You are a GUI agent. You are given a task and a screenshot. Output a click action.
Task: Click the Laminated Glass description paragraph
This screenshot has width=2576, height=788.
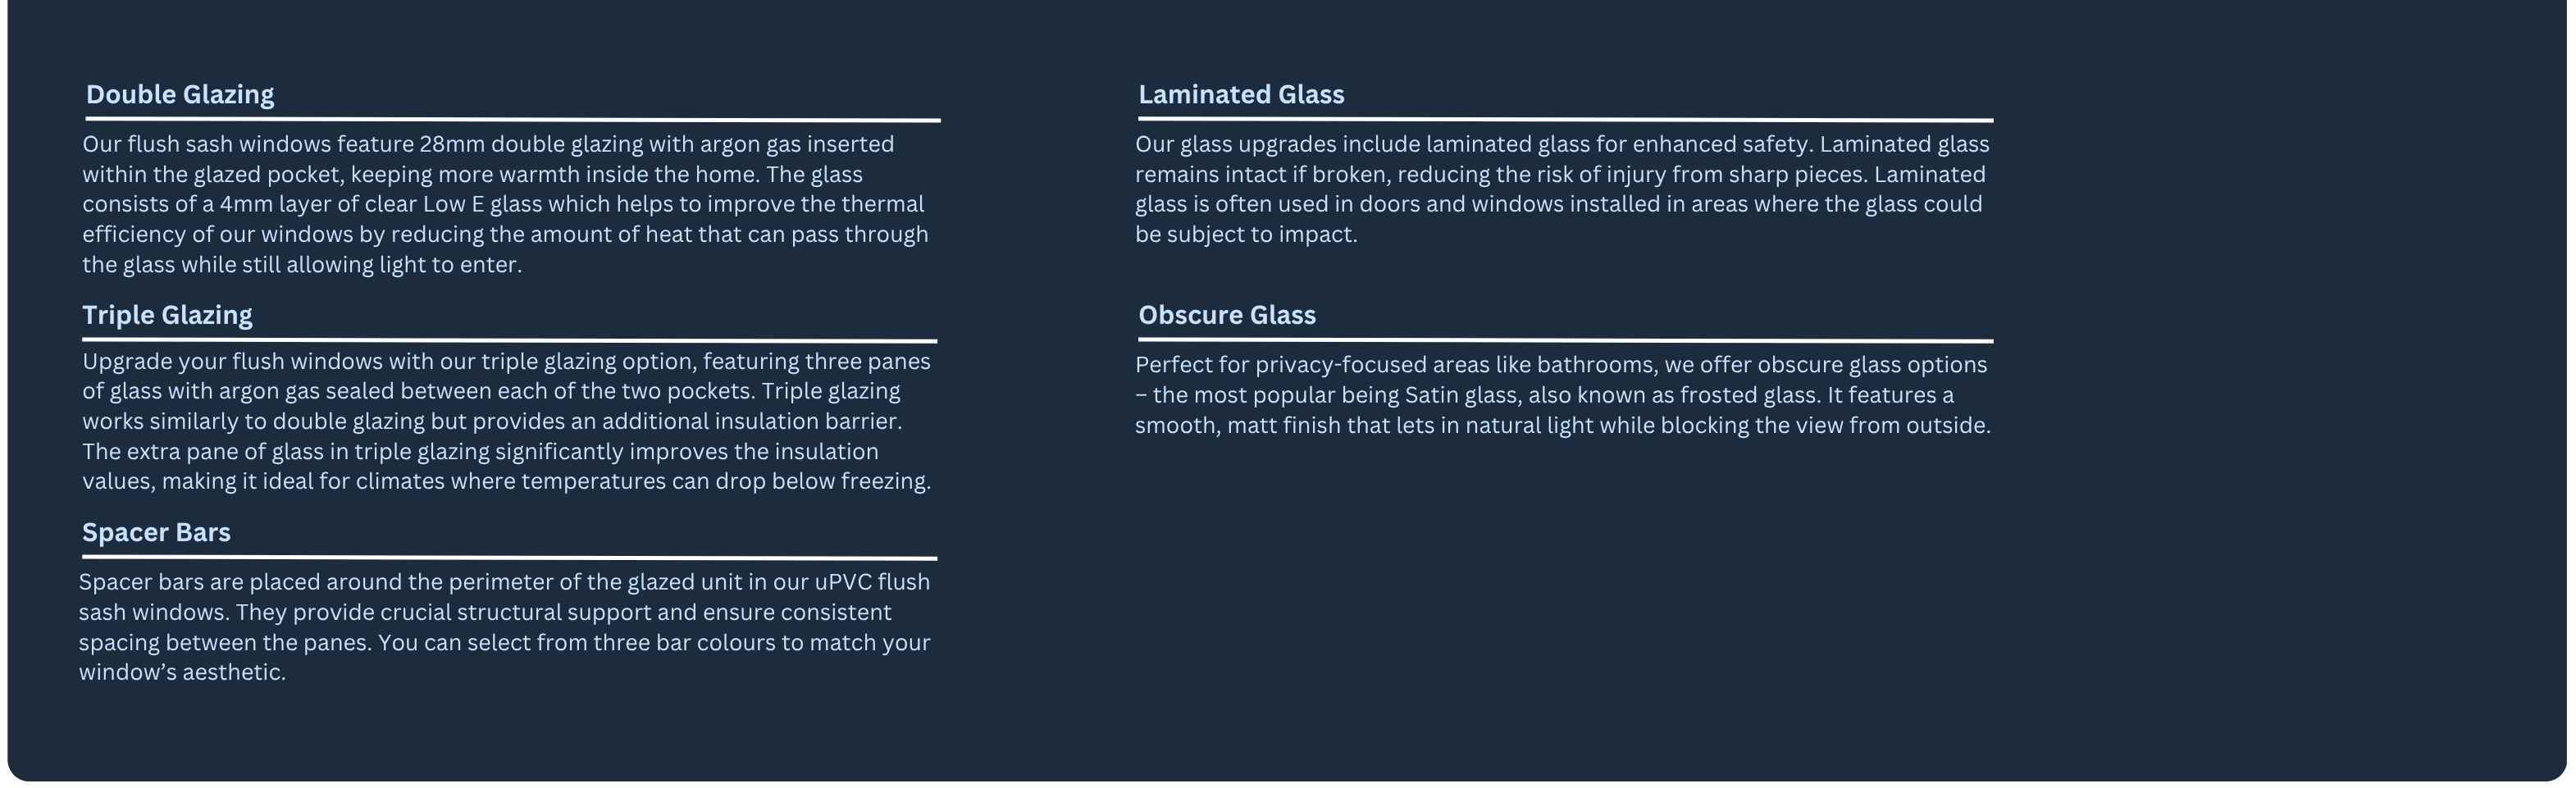click(1562, 190)
